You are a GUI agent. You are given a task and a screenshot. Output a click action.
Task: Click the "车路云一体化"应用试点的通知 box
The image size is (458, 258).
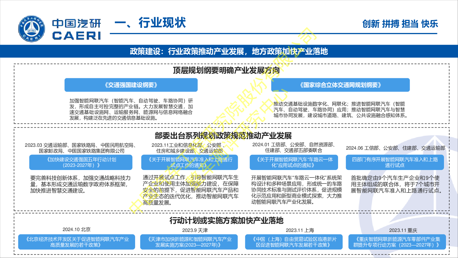pos(294,162)
